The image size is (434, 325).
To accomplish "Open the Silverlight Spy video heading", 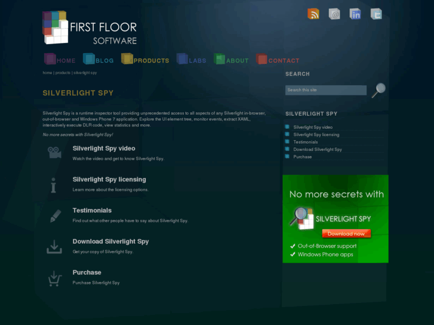I will (104, 148).
